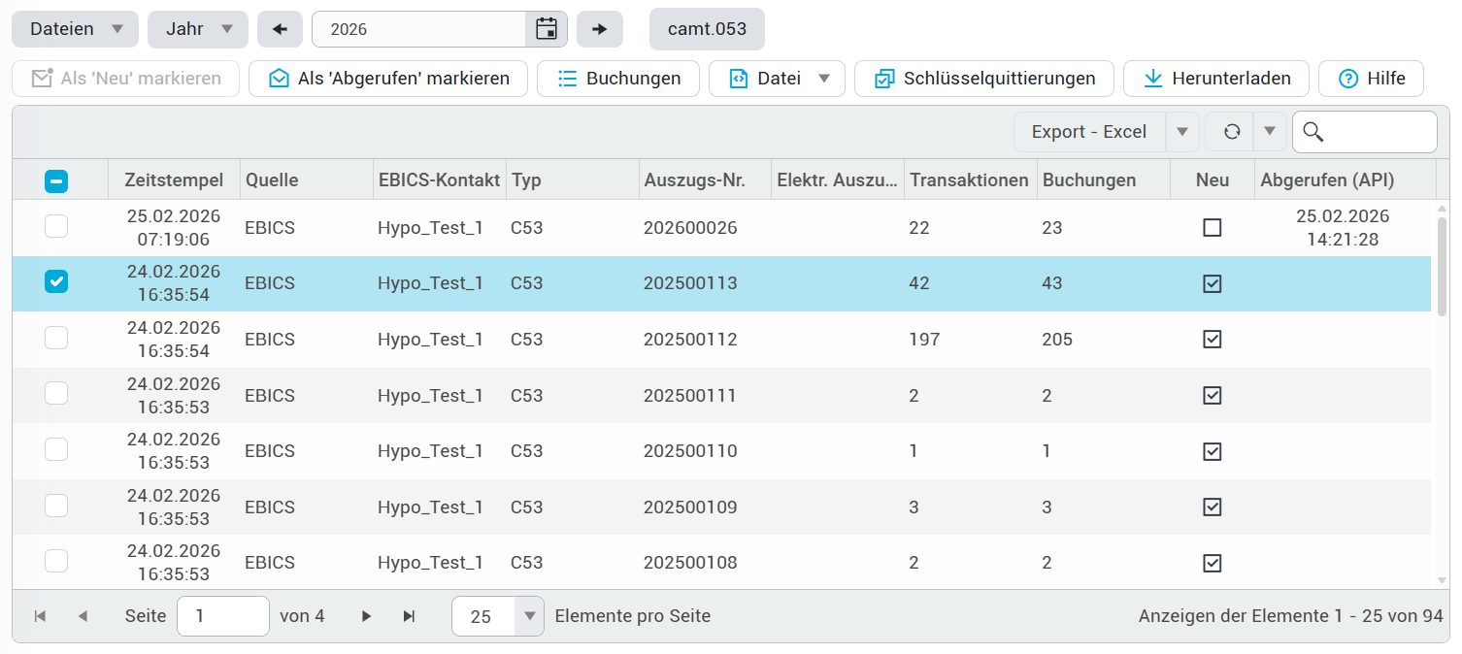Open the Jahr period dropdown
This screenshot has height=654, width=1462.
198,29
